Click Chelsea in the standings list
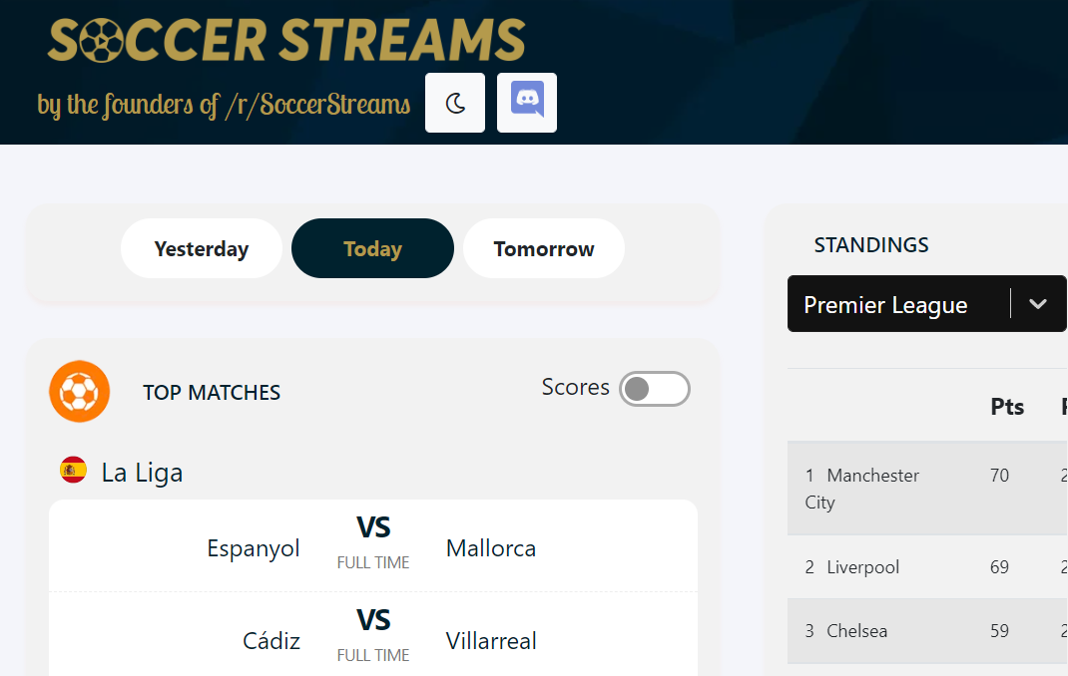 (856, 630)
